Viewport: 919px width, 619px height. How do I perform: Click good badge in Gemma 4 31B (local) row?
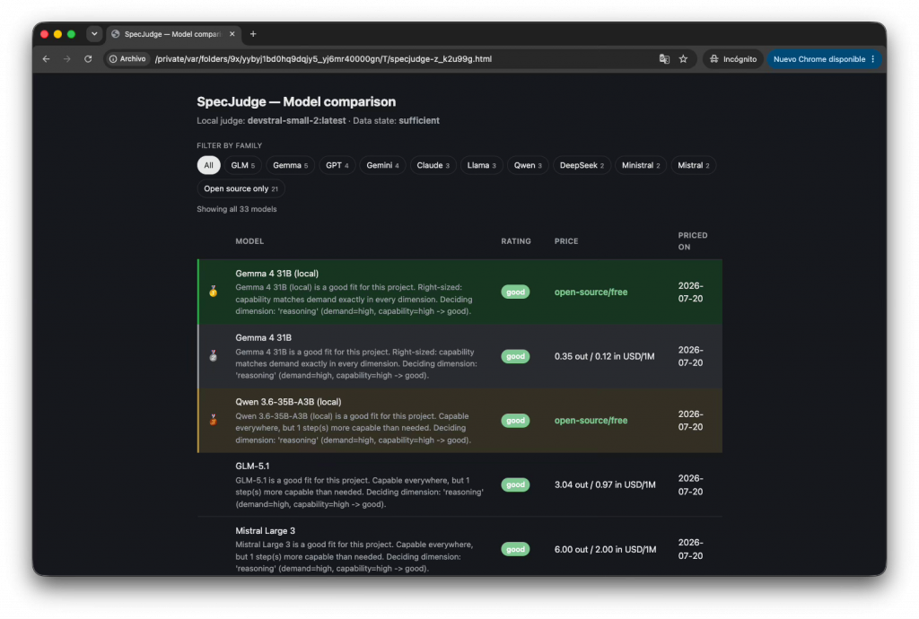coord(515,292)
